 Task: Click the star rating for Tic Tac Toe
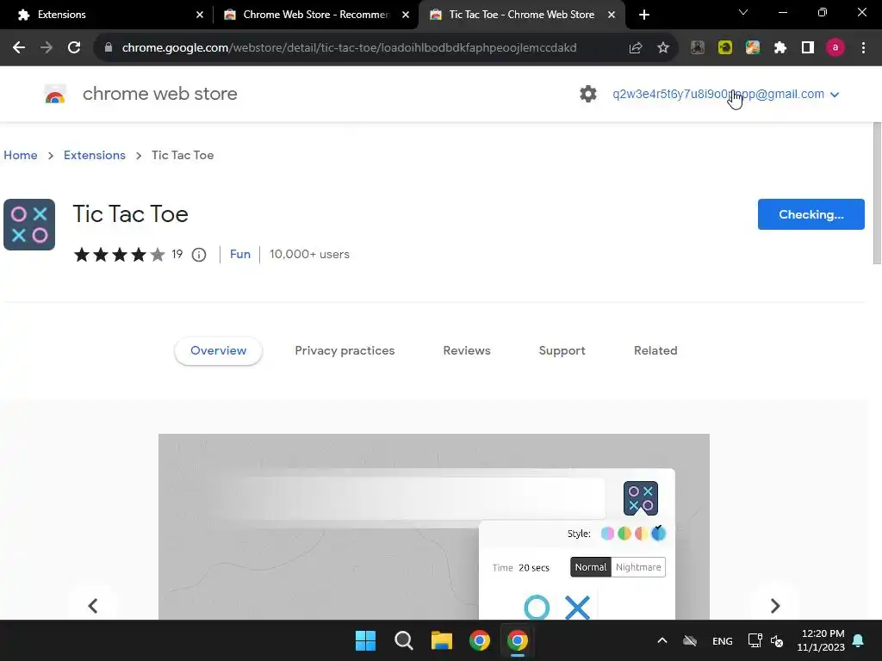[119, 255]
